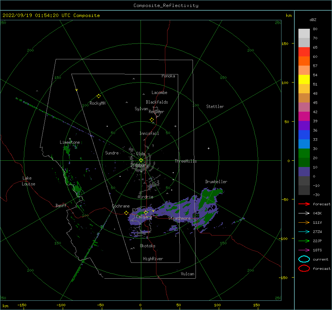The width and height of the screenshot is (332, 310).
Task: Choose the slate purple 0-10 dBZ swatch
Action: tap(304, 172)
